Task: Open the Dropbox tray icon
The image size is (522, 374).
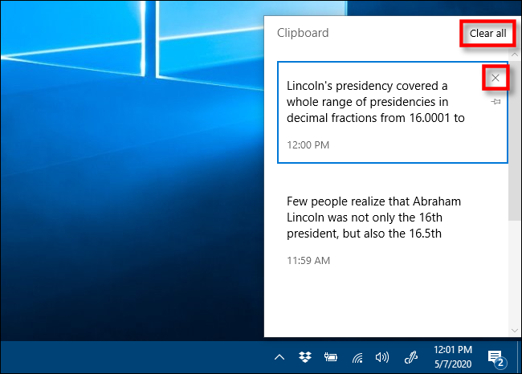Action: click(304, 357)
